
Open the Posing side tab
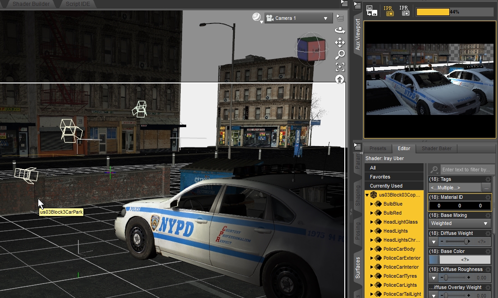[358, 231]
